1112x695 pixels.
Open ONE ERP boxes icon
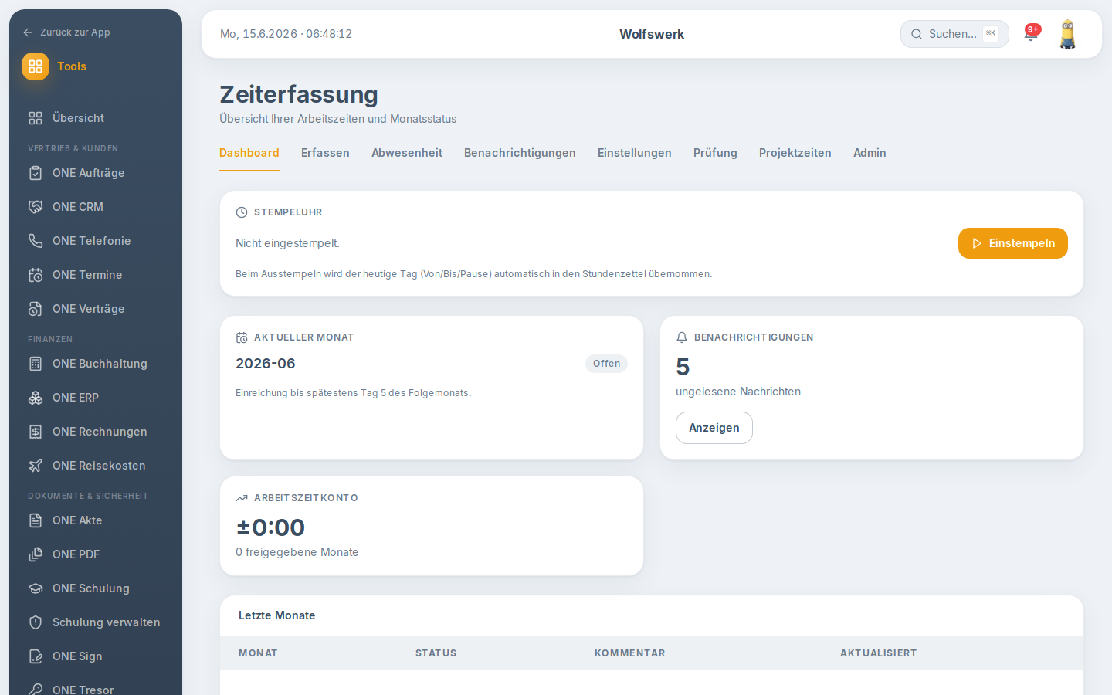point(36,398)
